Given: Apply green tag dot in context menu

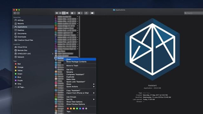Looking at the screenshot, I should (77, 109).
